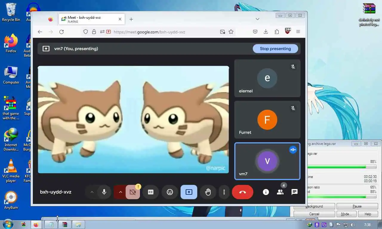Open the Windows Start menu
This screenshot has width=382, height=229.
[7, 224]
